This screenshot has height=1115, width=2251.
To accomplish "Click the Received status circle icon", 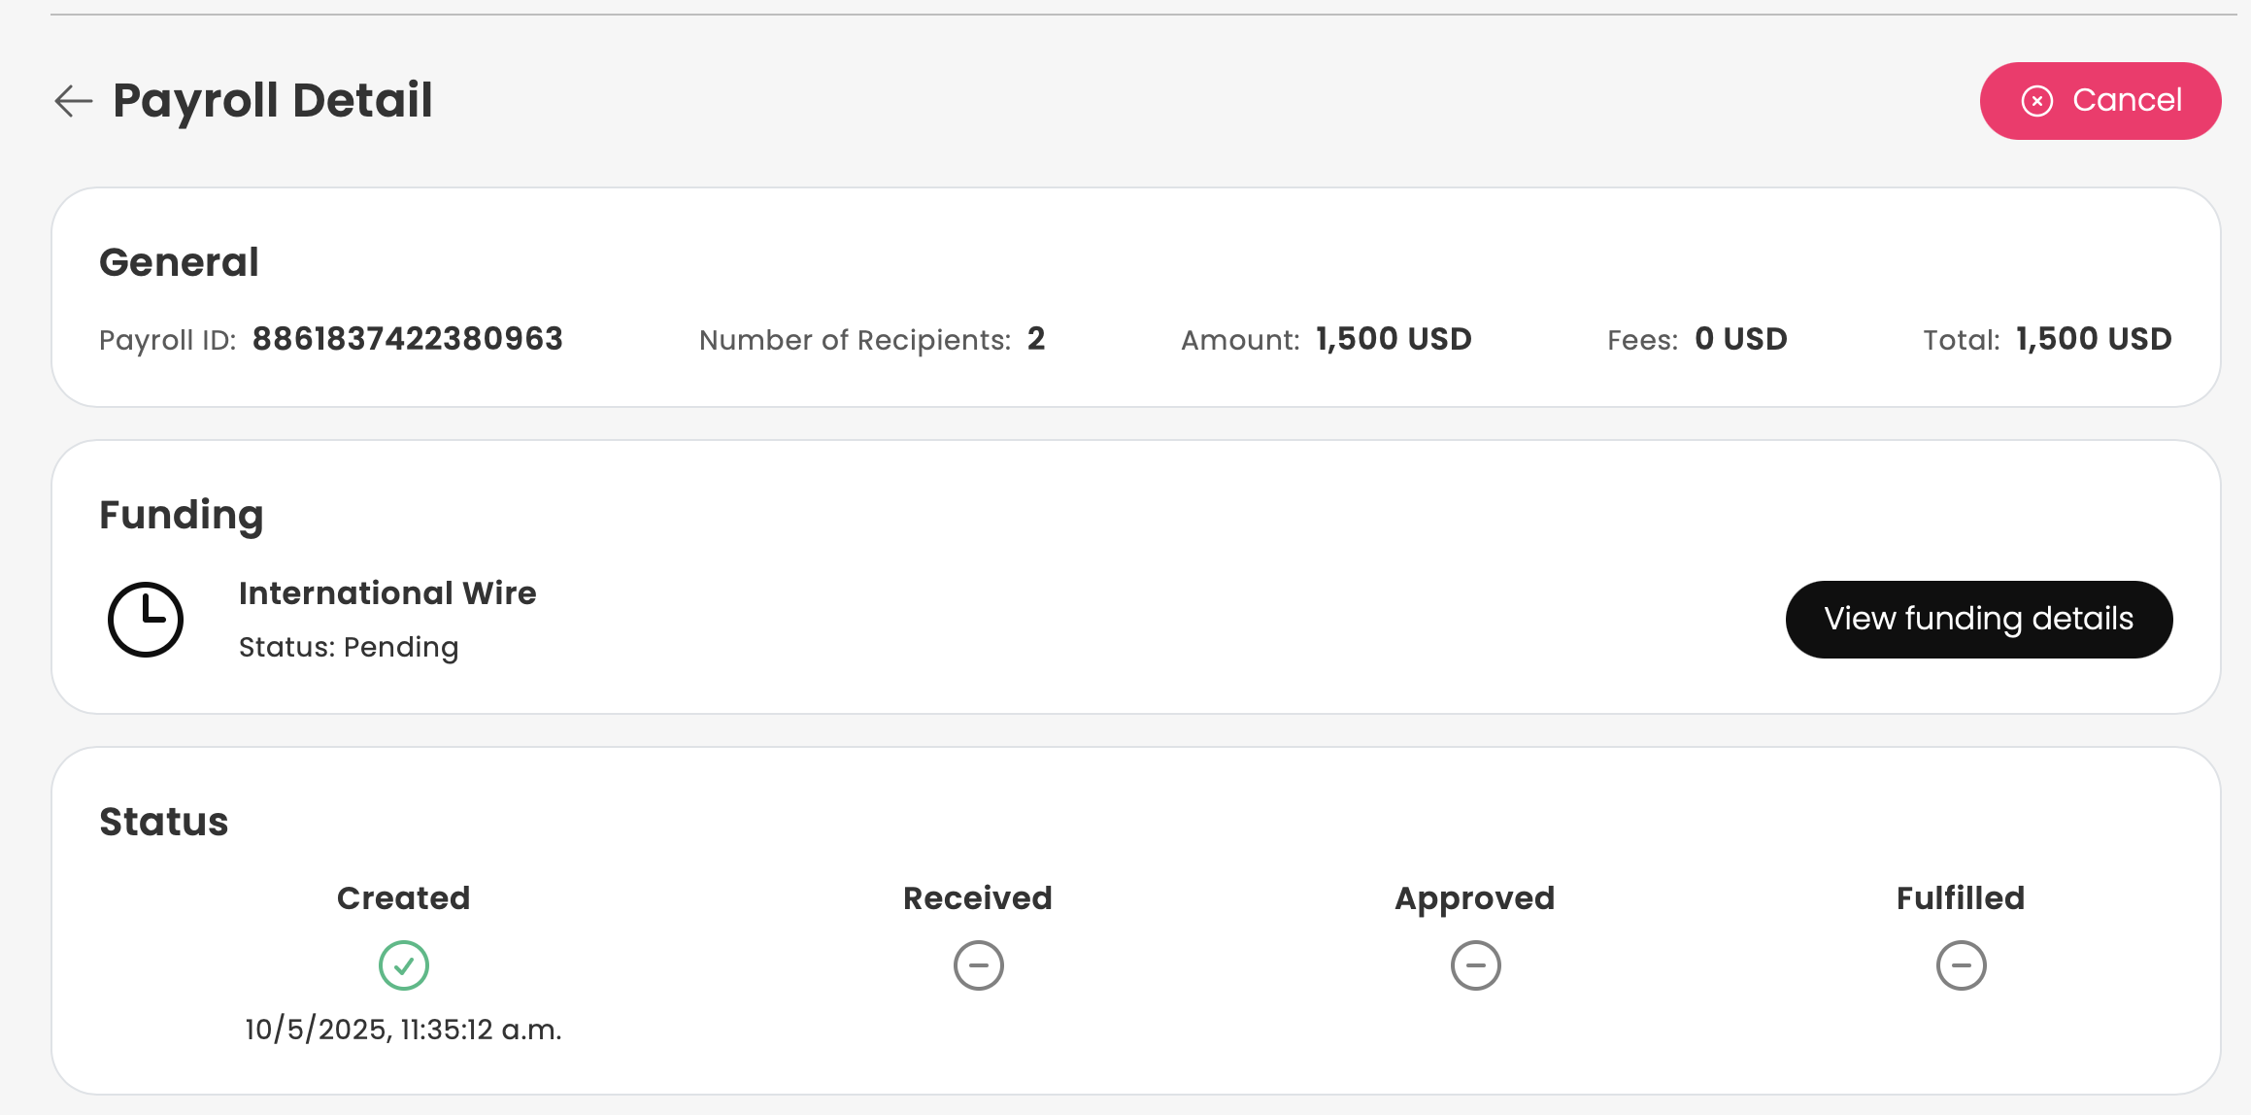I will [x=978, y=965].
